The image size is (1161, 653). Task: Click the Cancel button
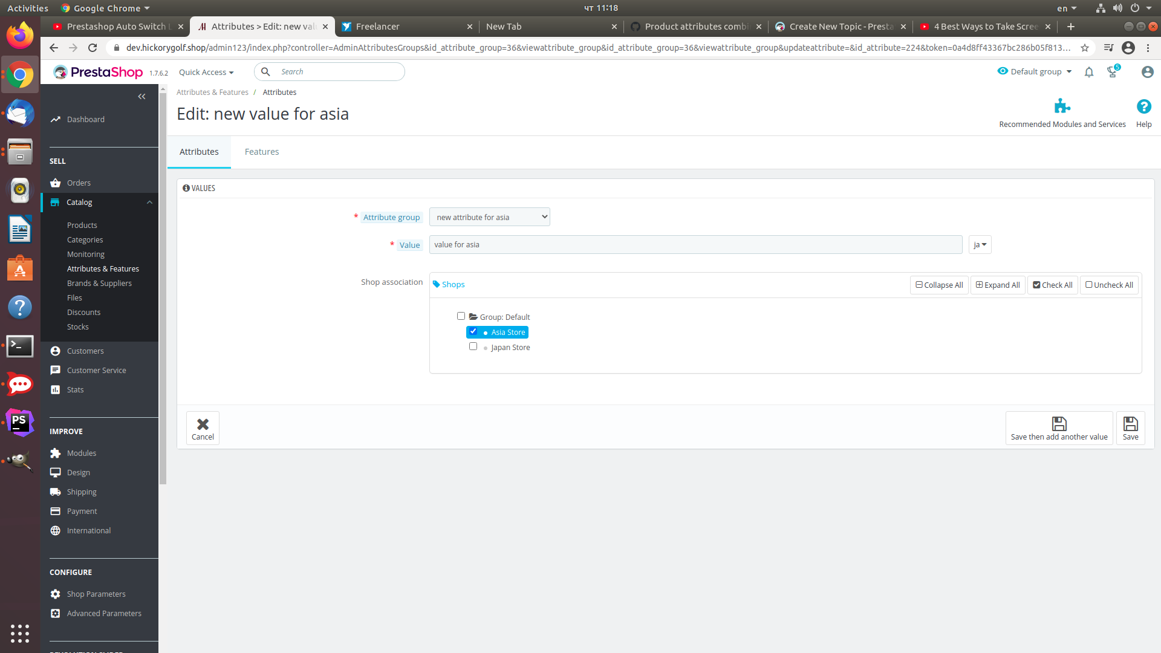pyautogui.click(x=203, y=428)
